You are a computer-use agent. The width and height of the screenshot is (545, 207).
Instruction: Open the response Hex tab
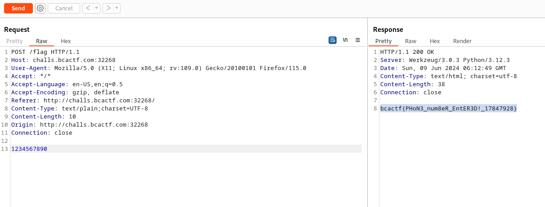click(435, 41)
